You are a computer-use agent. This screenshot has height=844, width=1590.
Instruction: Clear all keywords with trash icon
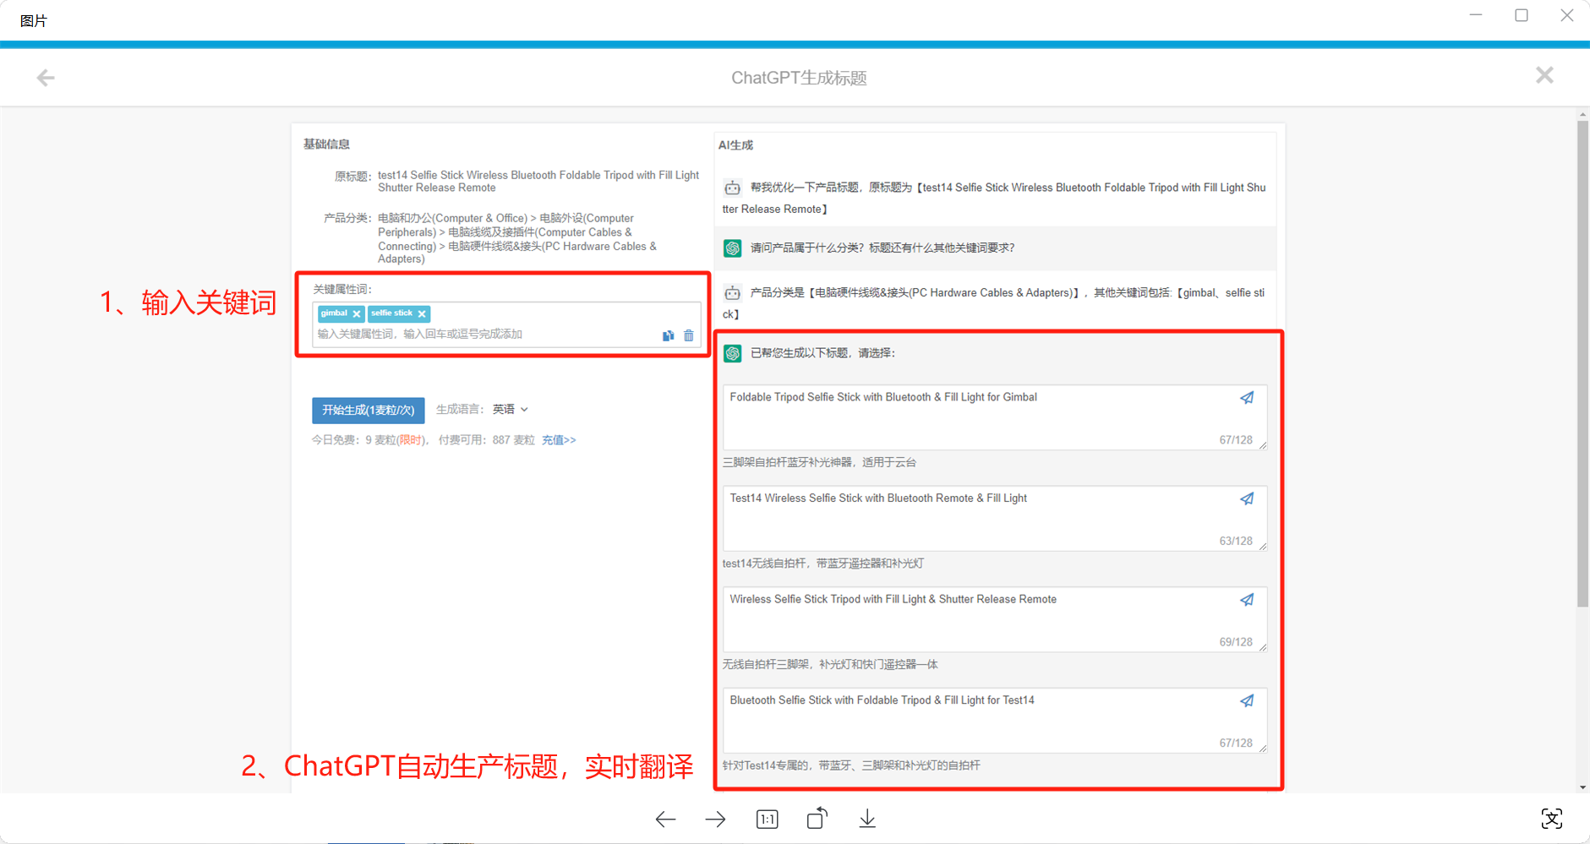pos(688,335)
